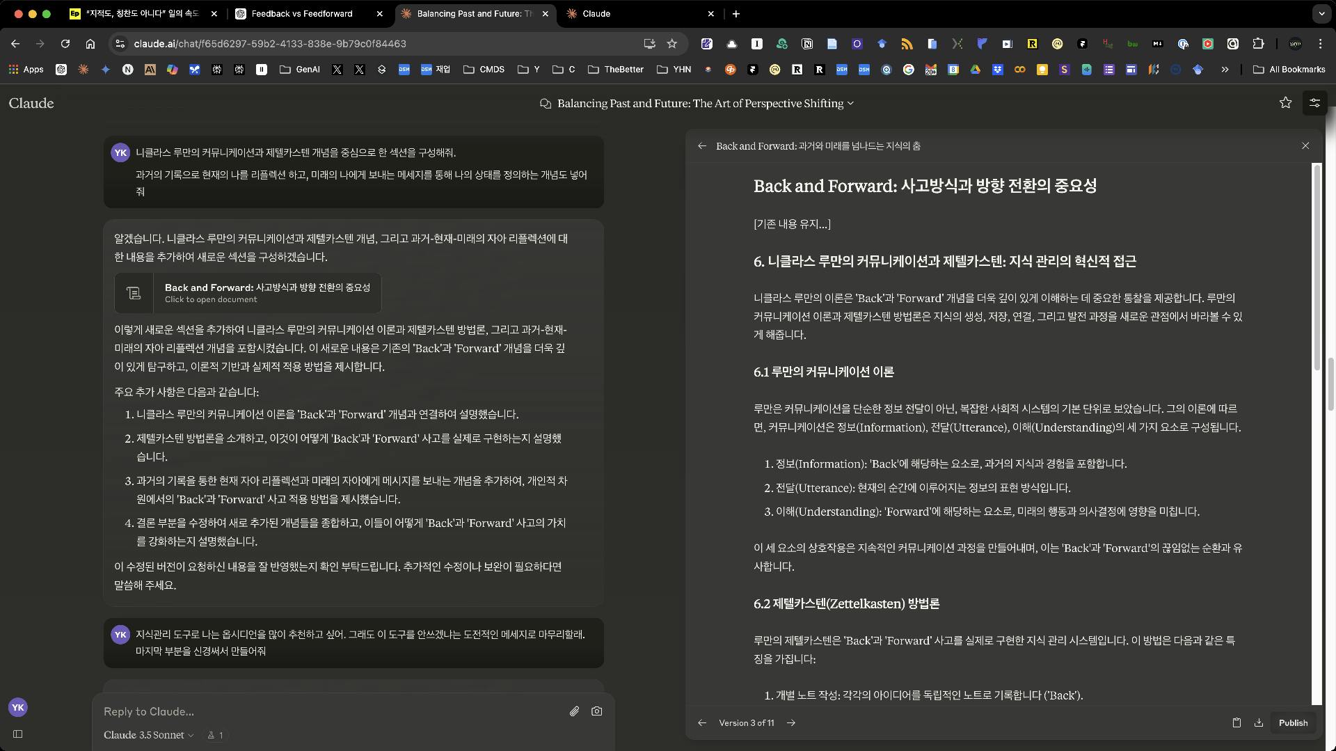
Task: Close the Balancing Past and Future tab
Action: [x=545, y=13]
